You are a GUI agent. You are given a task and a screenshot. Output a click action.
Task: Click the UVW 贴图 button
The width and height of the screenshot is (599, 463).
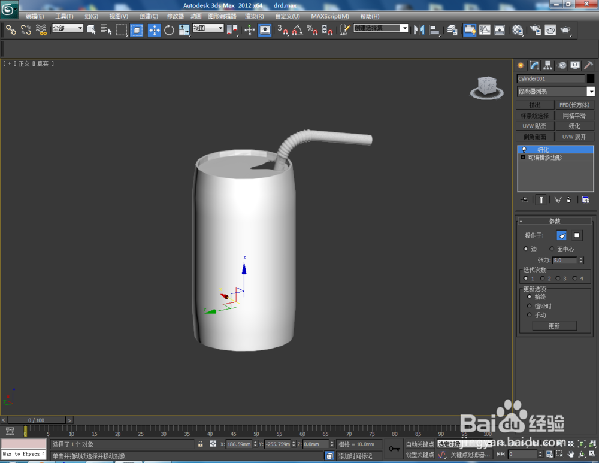pos(535,126)
